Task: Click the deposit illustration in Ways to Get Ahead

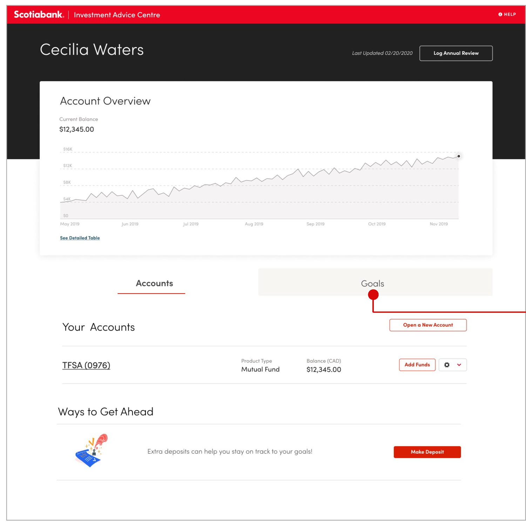Action: pyautogui.click(x=91, y=450)
